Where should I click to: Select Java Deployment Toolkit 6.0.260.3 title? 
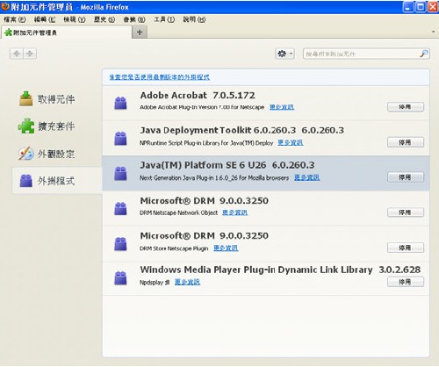[x=241, y=130]
